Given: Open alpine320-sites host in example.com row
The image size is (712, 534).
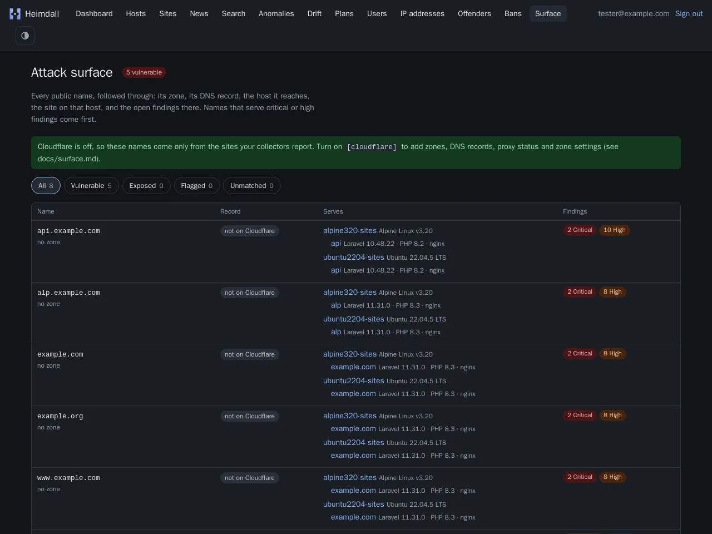Looking at the screenshot, I should (350, 354).
